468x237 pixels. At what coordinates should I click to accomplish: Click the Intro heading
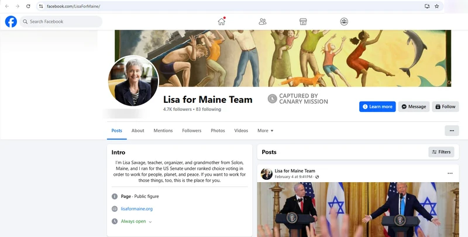(118, 152)
